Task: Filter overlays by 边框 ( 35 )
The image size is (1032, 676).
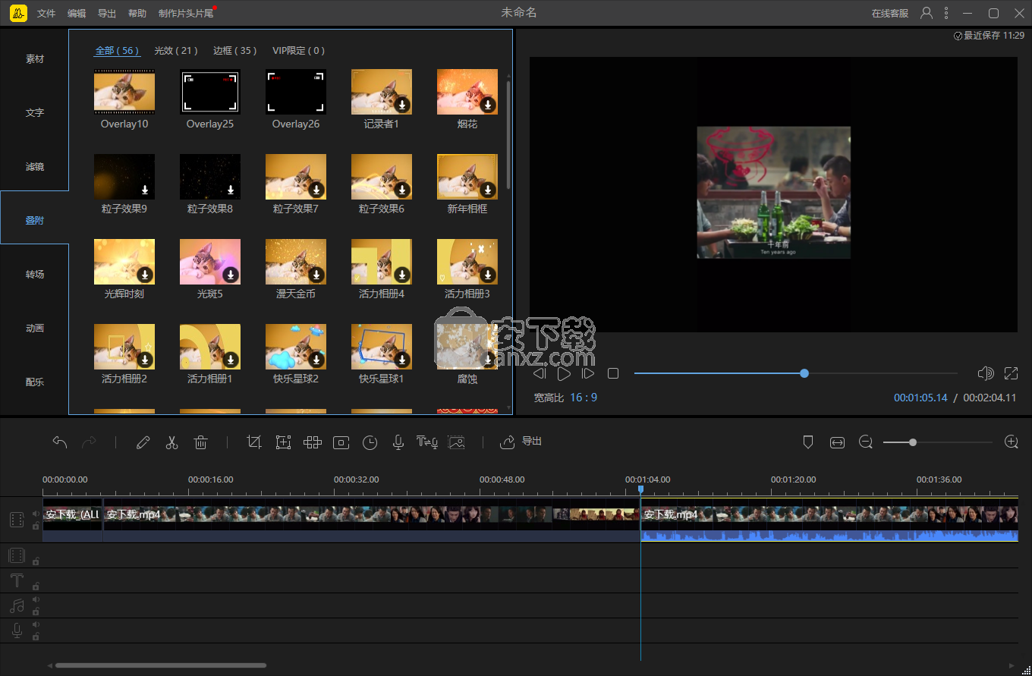Action: (235, 51)
